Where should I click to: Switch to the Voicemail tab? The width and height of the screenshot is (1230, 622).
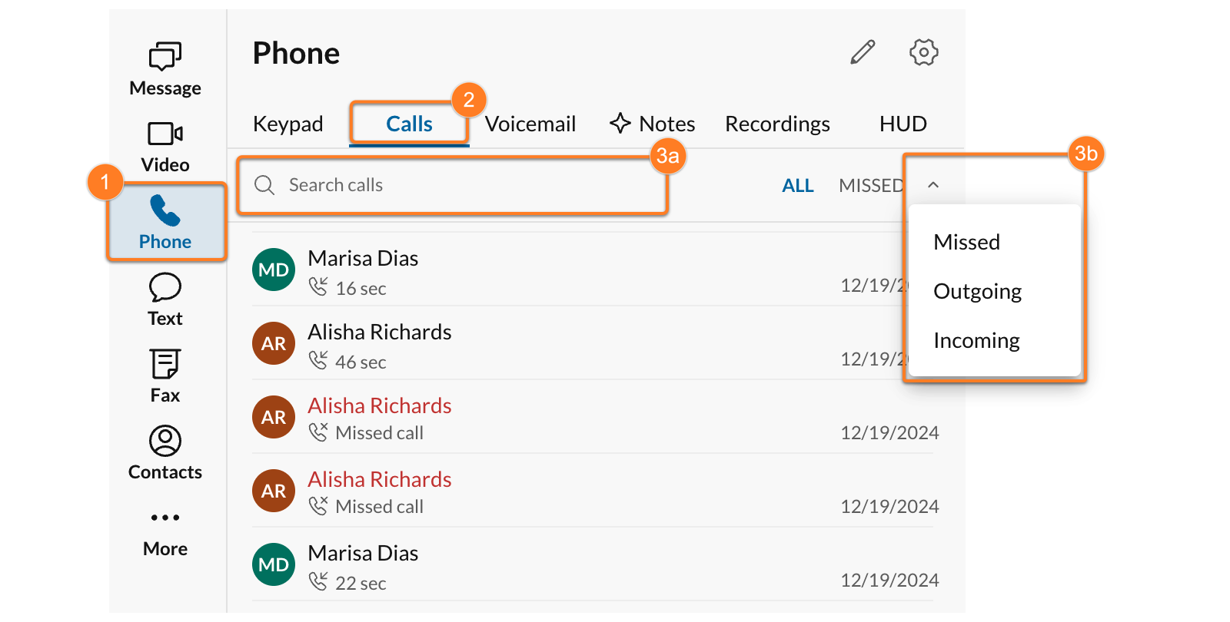[530, 124]
